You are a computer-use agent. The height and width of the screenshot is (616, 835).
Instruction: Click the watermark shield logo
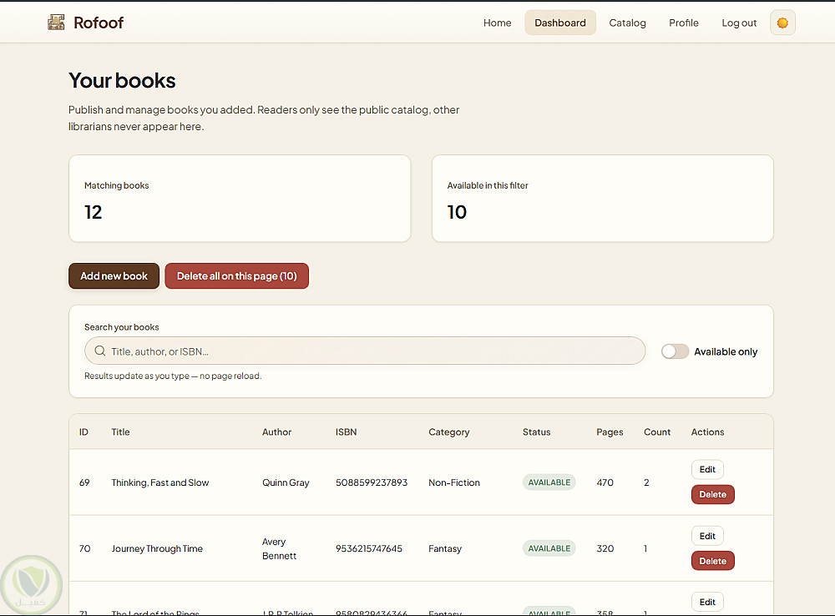[32, 581]
